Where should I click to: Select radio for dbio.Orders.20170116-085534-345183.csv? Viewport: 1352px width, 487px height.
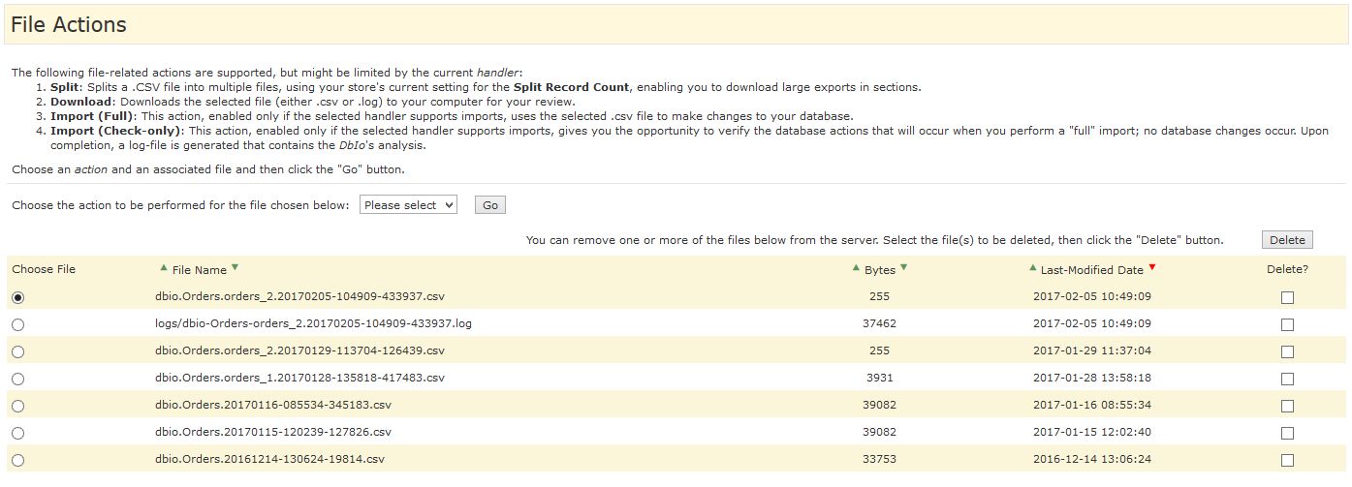click(x=18, y=407)
